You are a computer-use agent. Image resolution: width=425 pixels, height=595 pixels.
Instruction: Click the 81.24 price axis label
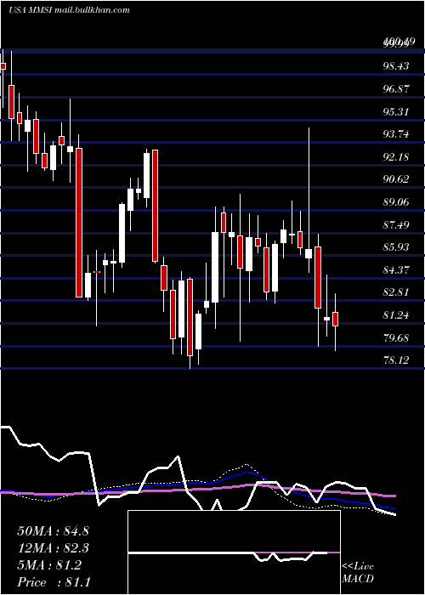click(x=396, y=315)
